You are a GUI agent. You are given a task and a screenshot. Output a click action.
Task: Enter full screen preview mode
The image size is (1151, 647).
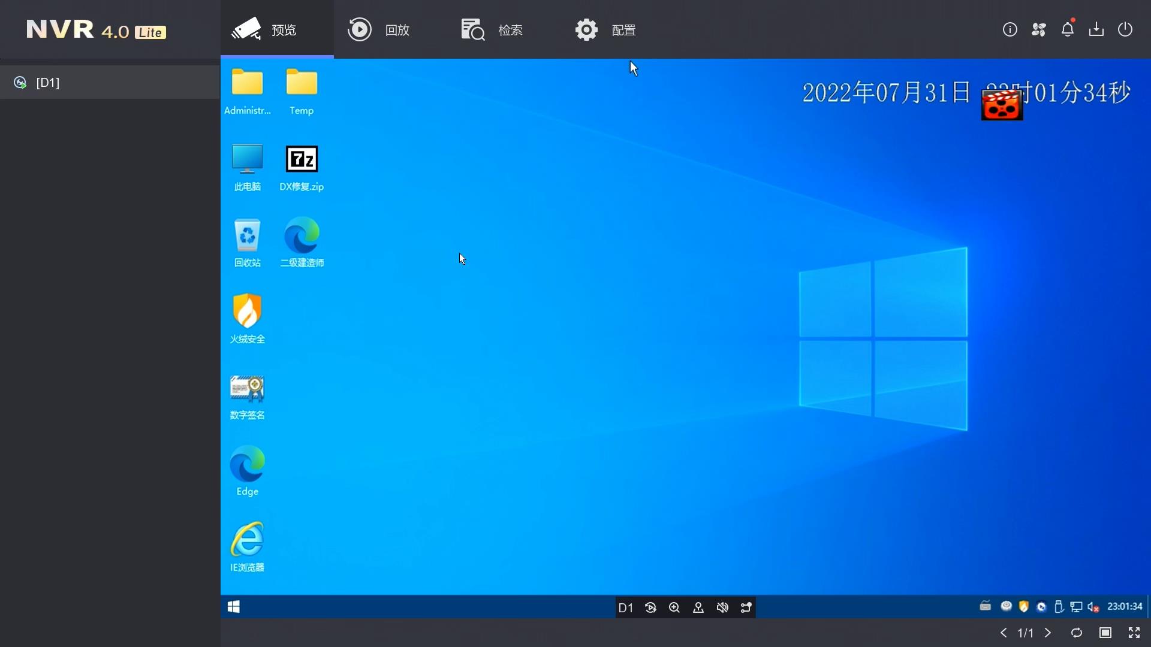(1134, 633)
